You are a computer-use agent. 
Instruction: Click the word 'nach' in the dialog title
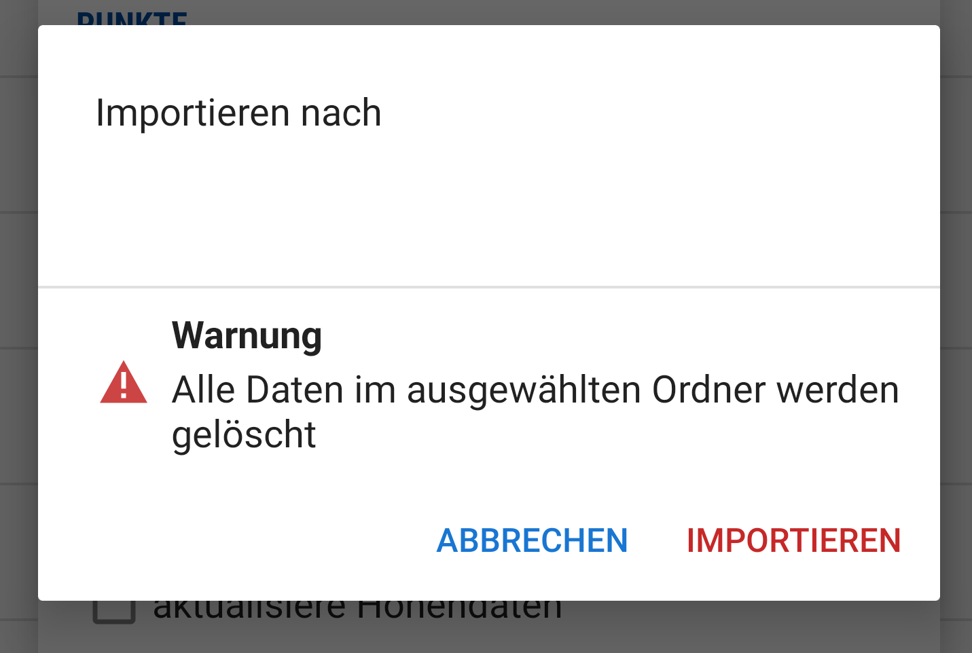click(341, 113)
